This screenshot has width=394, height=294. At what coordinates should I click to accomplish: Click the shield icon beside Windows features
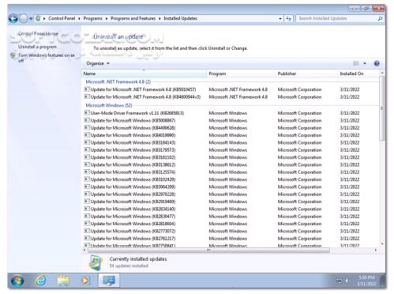[x=13, y=55]
